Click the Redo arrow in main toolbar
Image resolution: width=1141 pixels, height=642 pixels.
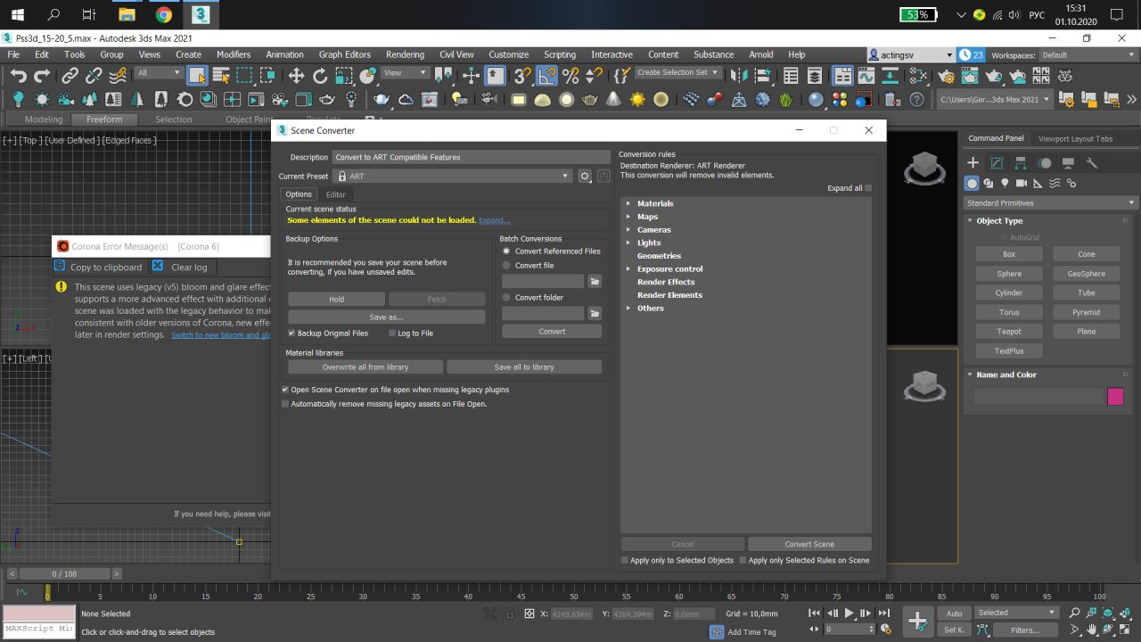coord(41,76)
